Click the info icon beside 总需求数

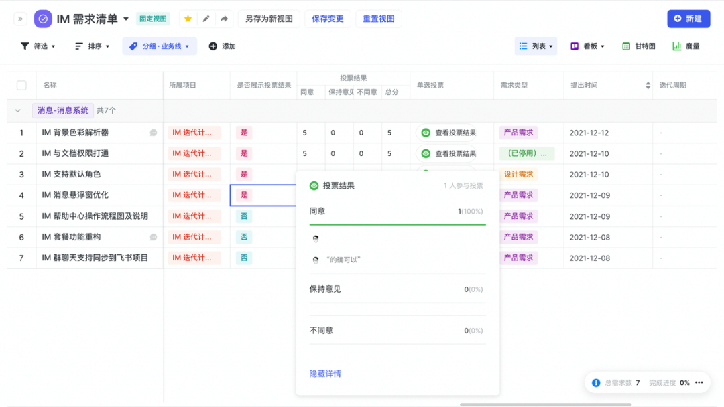[x=596, y=382]
